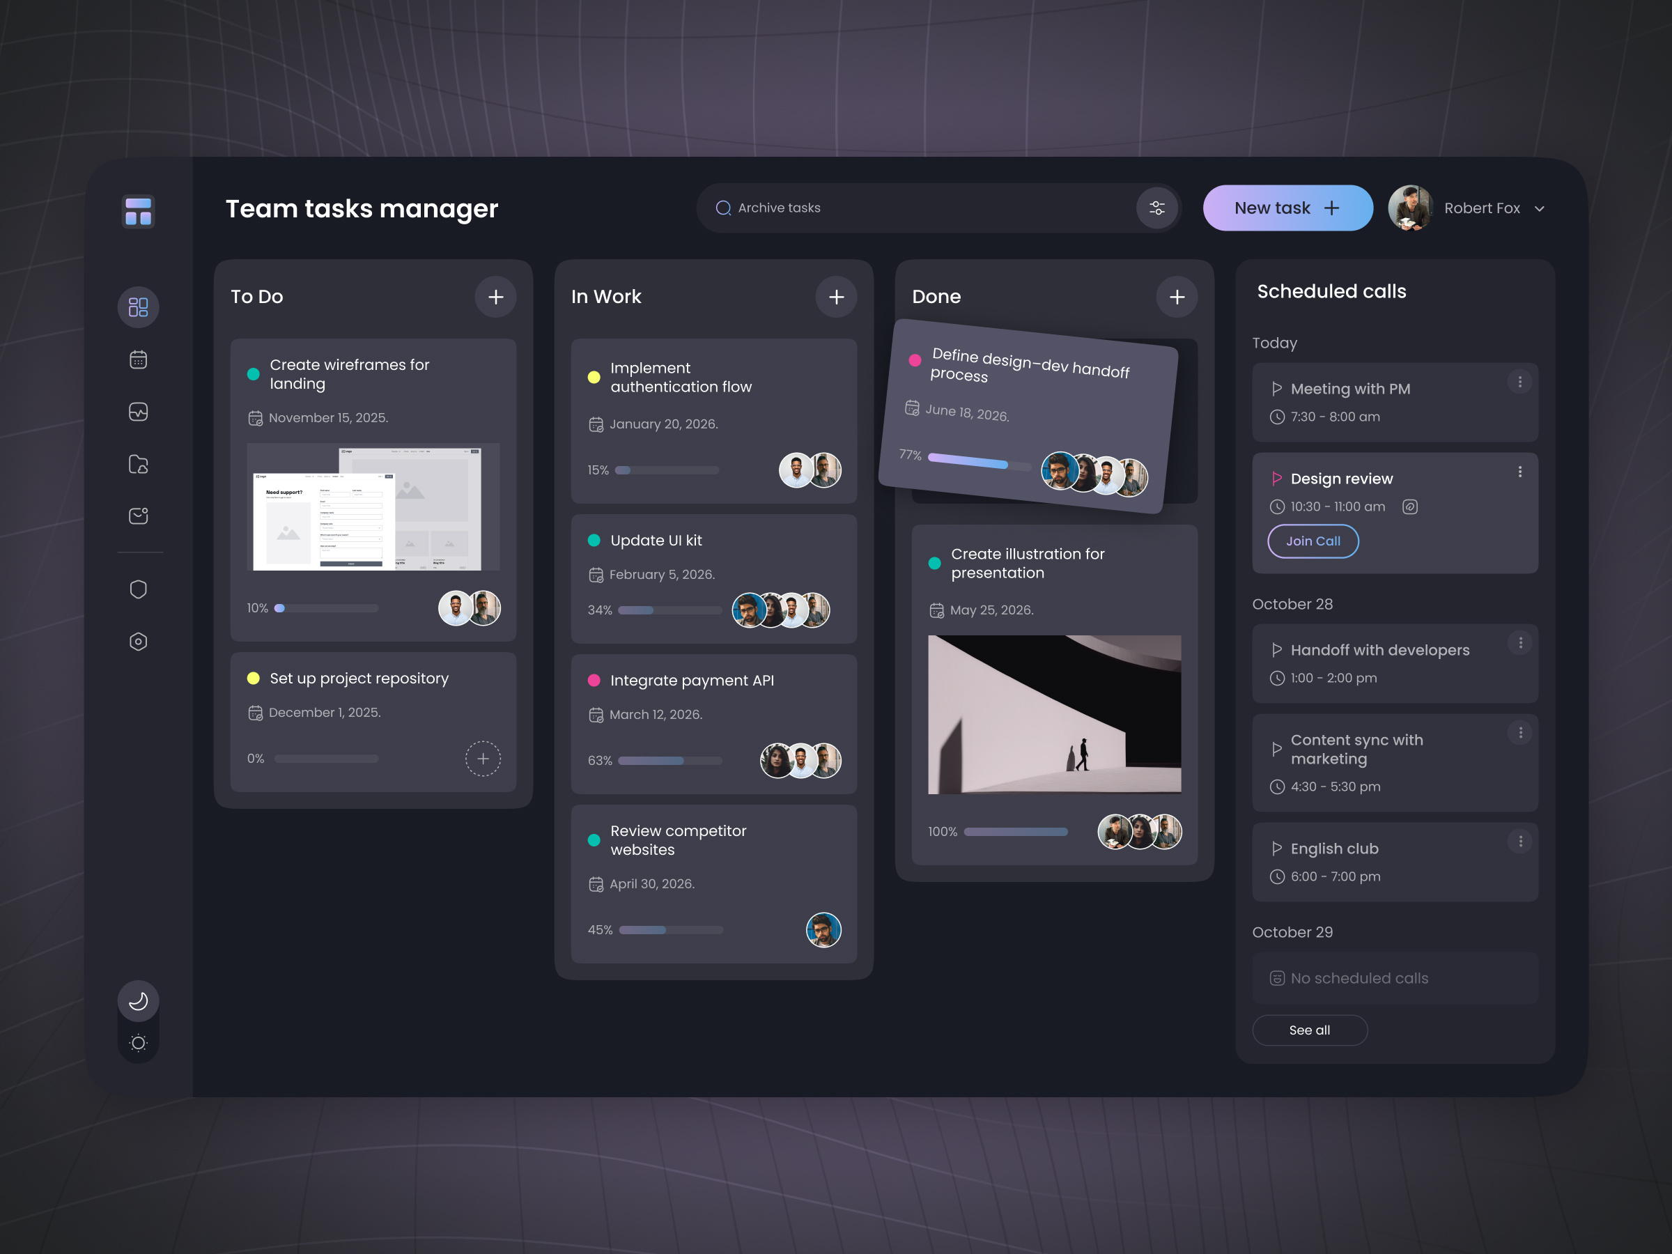1672x1254 pixels.
Task: Open Create wireframes for landing task title
Action: click(x=349, y=374)
